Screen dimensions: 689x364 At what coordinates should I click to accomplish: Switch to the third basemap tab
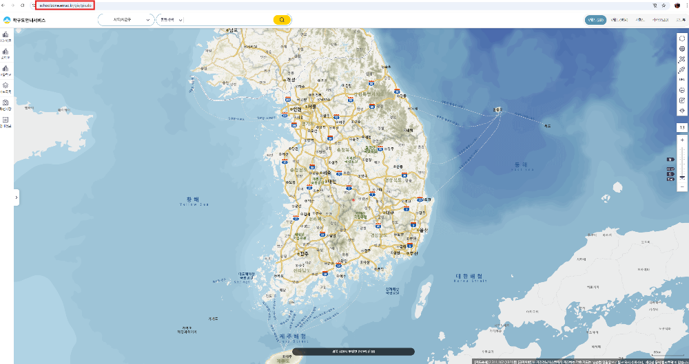641,20
